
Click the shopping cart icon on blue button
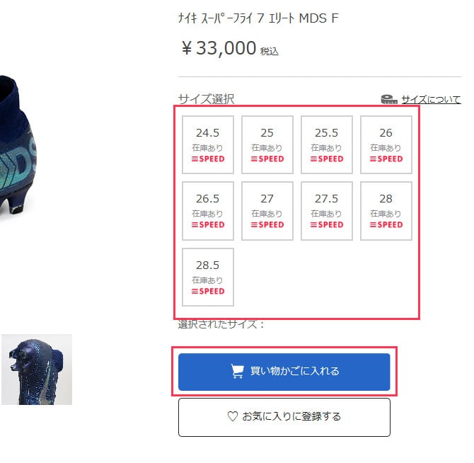pos(237,371)
